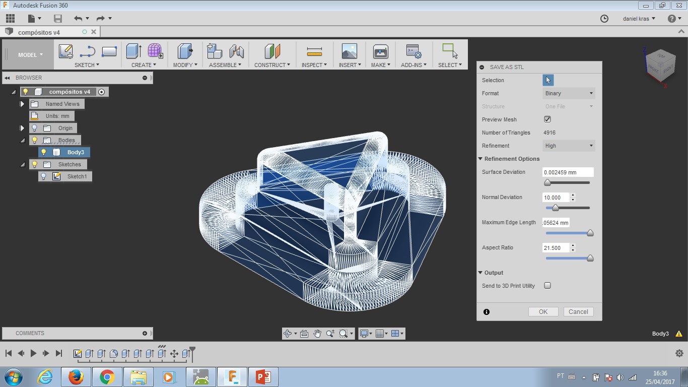Viewport: 688px width, 387px height.
Task: Select the Press Pull tool
Action: pos(185,51)
